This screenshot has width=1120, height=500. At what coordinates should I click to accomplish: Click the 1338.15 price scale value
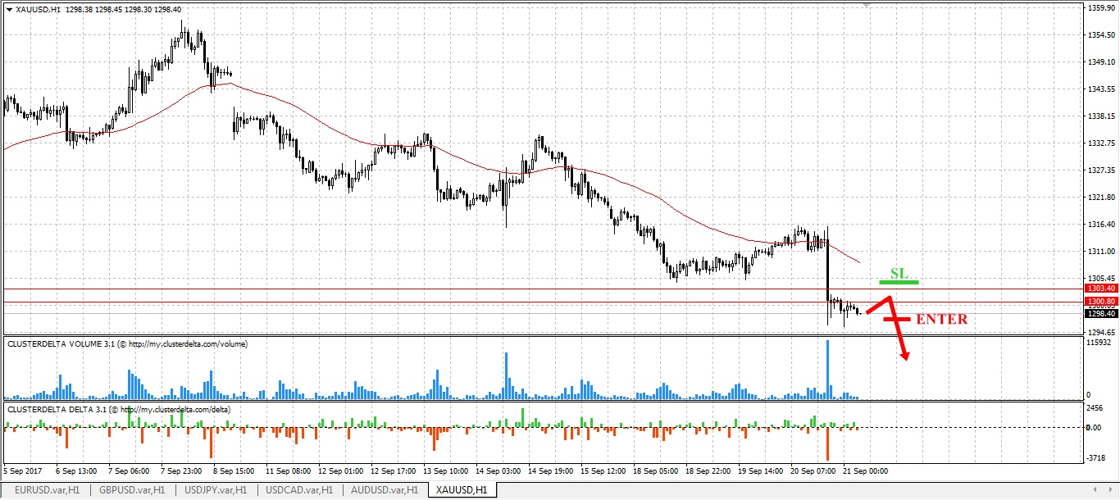[x=1101, y=116]
